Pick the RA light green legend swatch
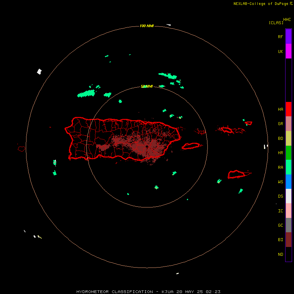Screen dimensions: 294x294 coord(288,167)
